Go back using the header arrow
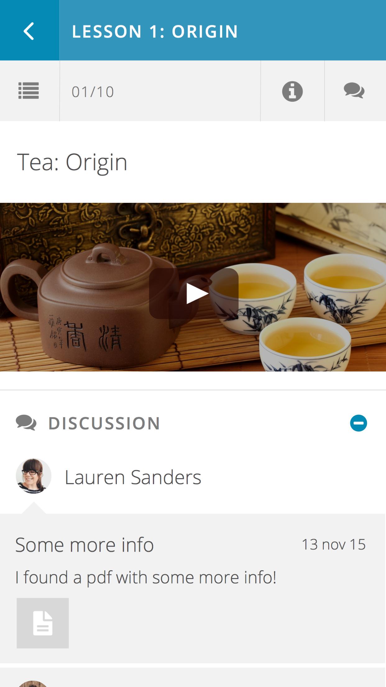This screenshot has width=386, height=687. [29, 31]
